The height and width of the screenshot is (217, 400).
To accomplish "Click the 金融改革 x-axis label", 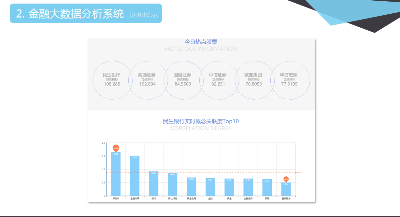I will pos(135,198).
